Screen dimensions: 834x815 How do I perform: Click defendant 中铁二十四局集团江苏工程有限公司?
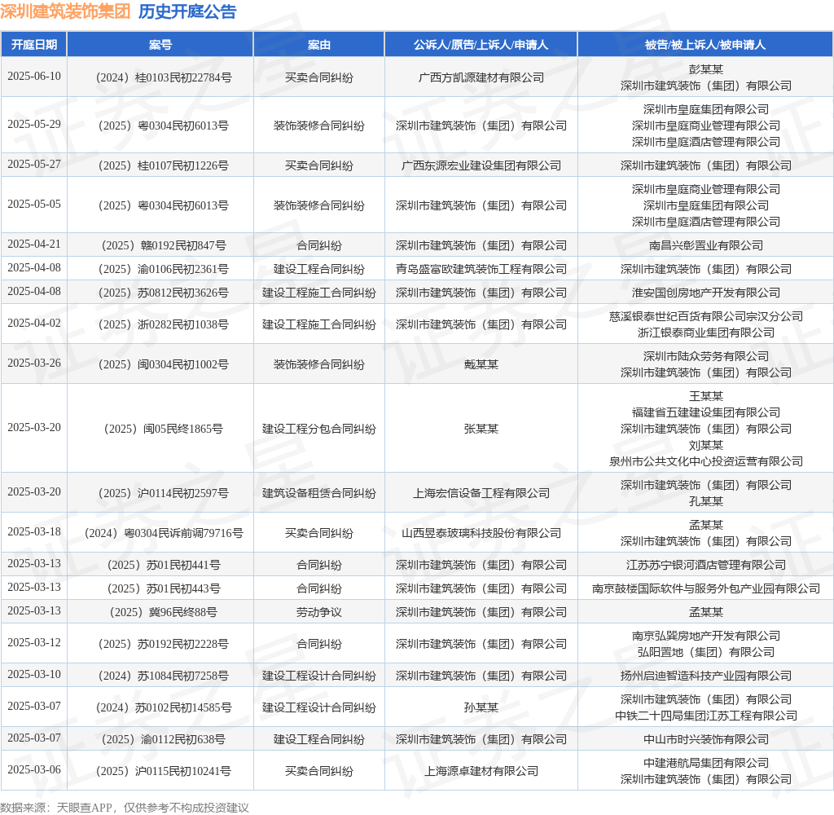(706, 716)
